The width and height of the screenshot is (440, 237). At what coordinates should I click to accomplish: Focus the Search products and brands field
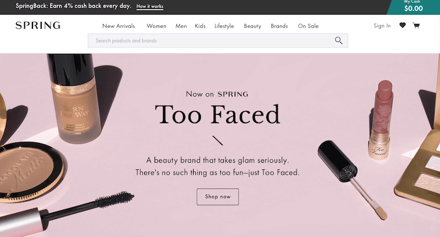[218, 41]
